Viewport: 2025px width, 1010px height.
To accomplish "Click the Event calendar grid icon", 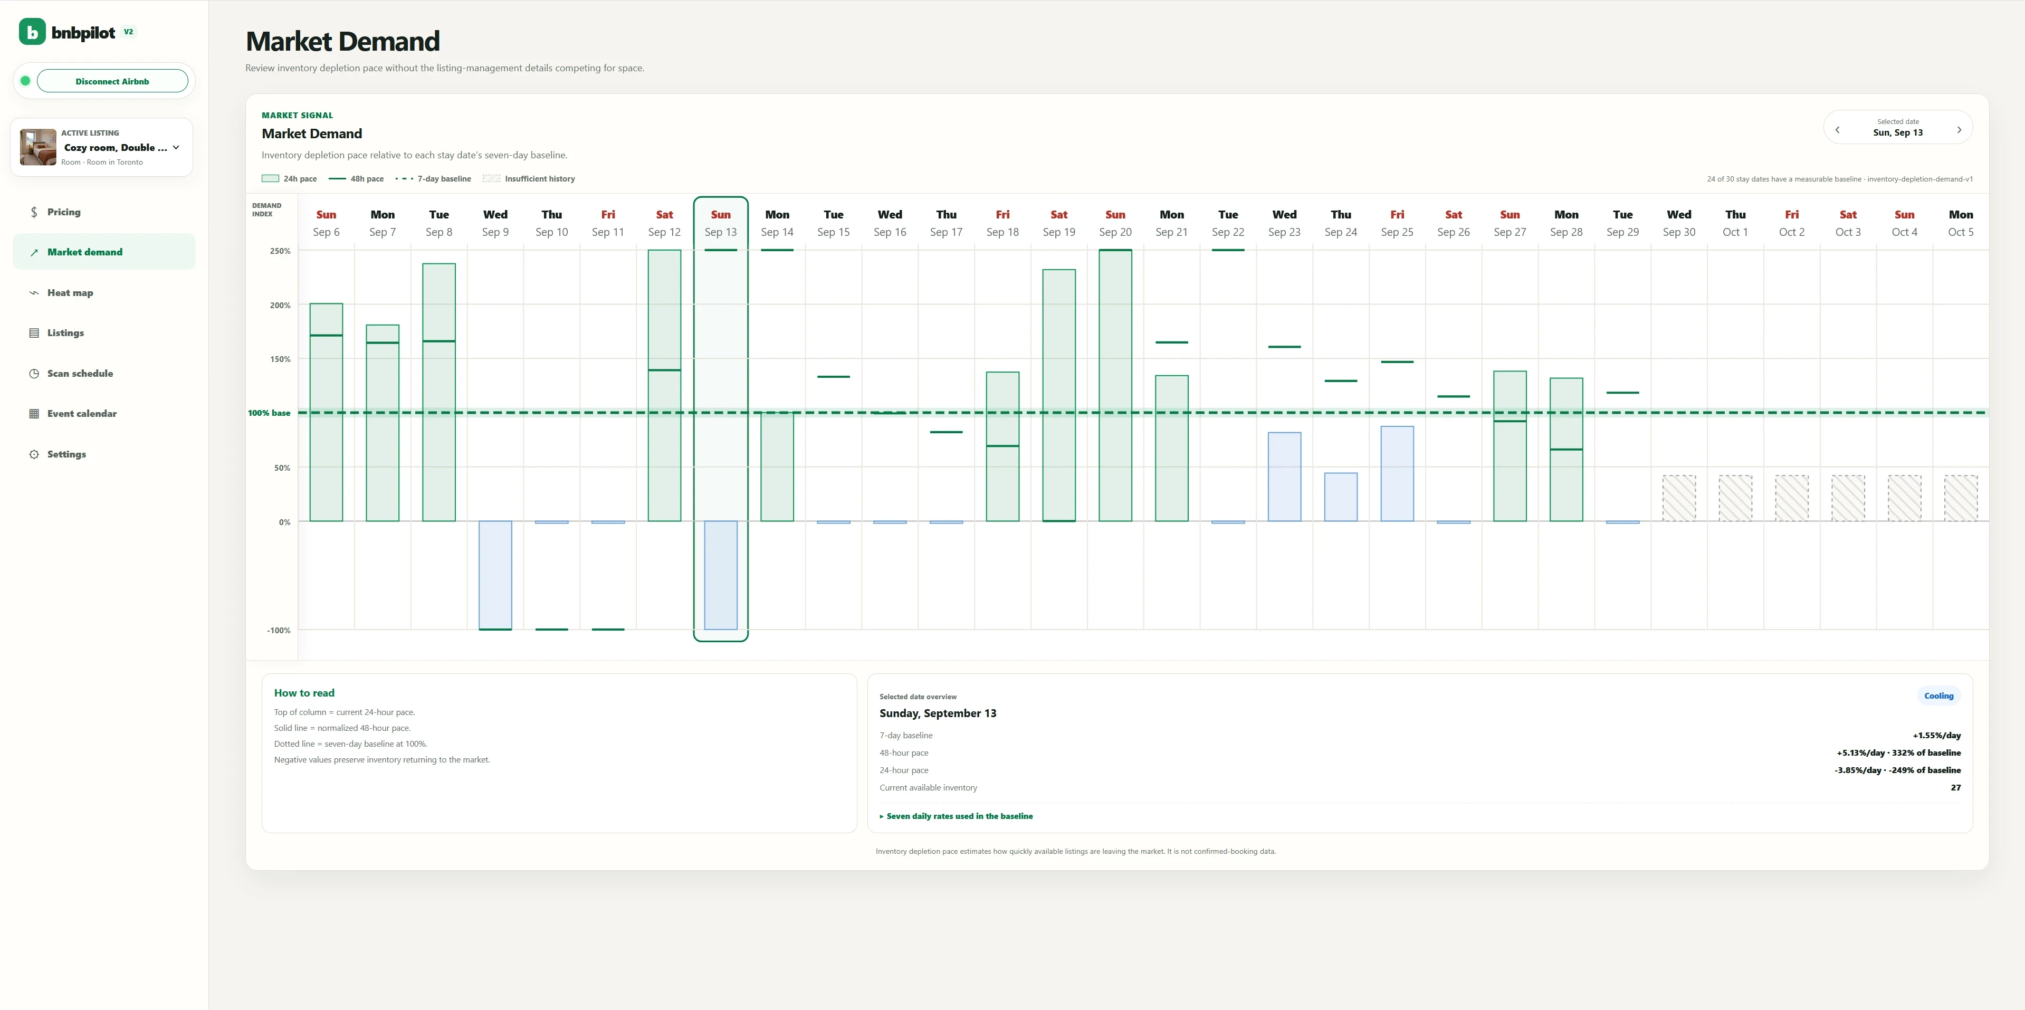I will click(34, 414).
